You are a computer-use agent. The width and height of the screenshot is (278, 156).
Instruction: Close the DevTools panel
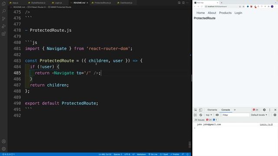(275, 110)
